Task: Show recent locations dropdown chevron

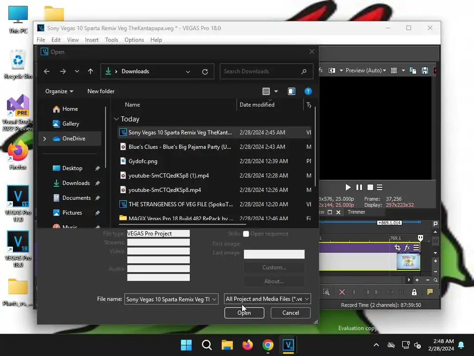Action: coord(77,71)
